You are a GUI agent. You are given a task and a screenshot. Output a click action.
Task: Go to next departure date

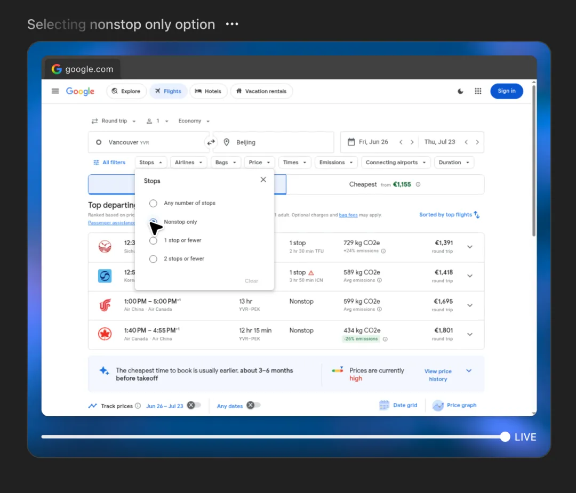pyautogui.click(x=412, y=142)
